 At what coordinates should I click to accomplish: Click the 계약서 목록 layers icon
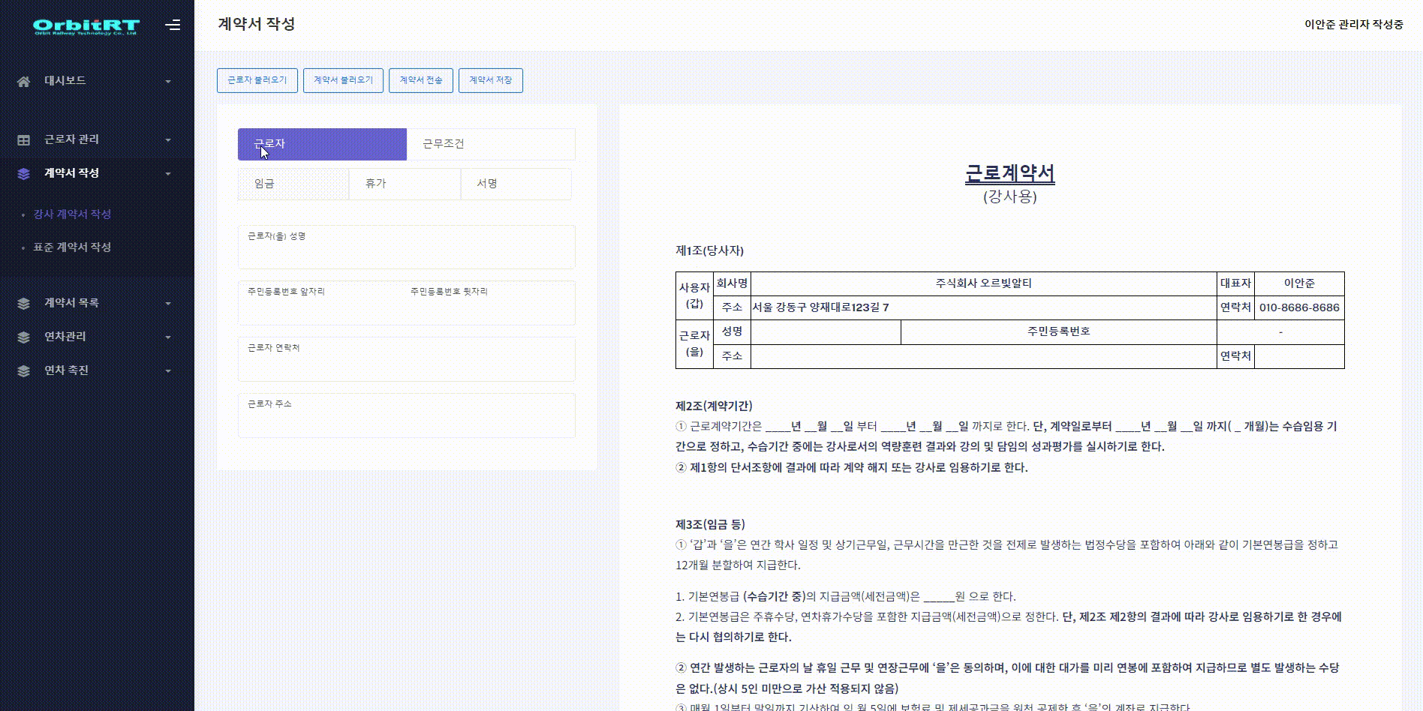tap(24, 304)
